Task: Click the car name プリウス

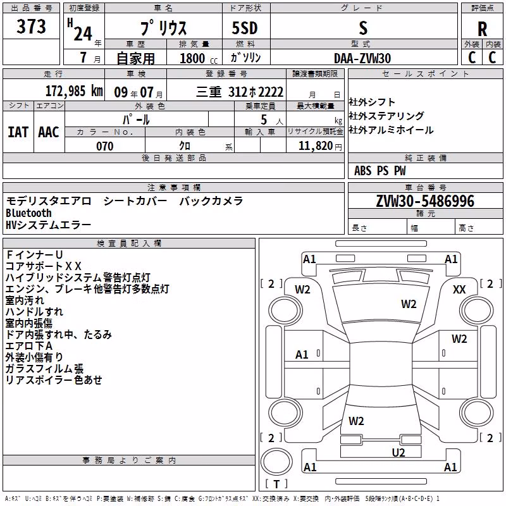Action: coord(163,28)
